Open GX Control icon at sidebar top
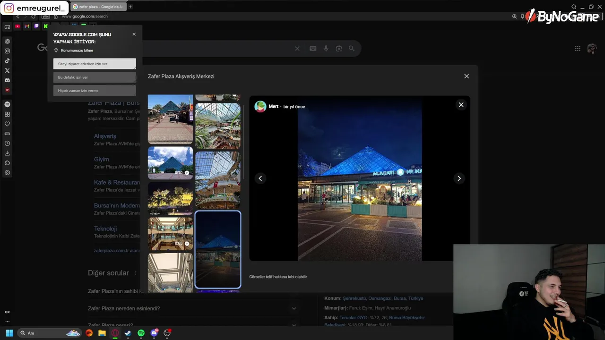The height and width of the screenshot is (340, 605). tap(7, 27)
